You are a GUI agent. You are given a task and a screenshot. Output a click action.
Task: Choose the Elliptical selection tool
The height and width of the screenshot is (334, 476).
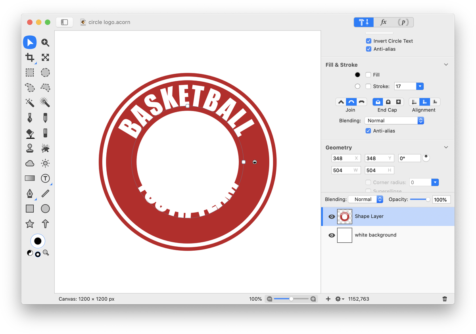point(46,73)
